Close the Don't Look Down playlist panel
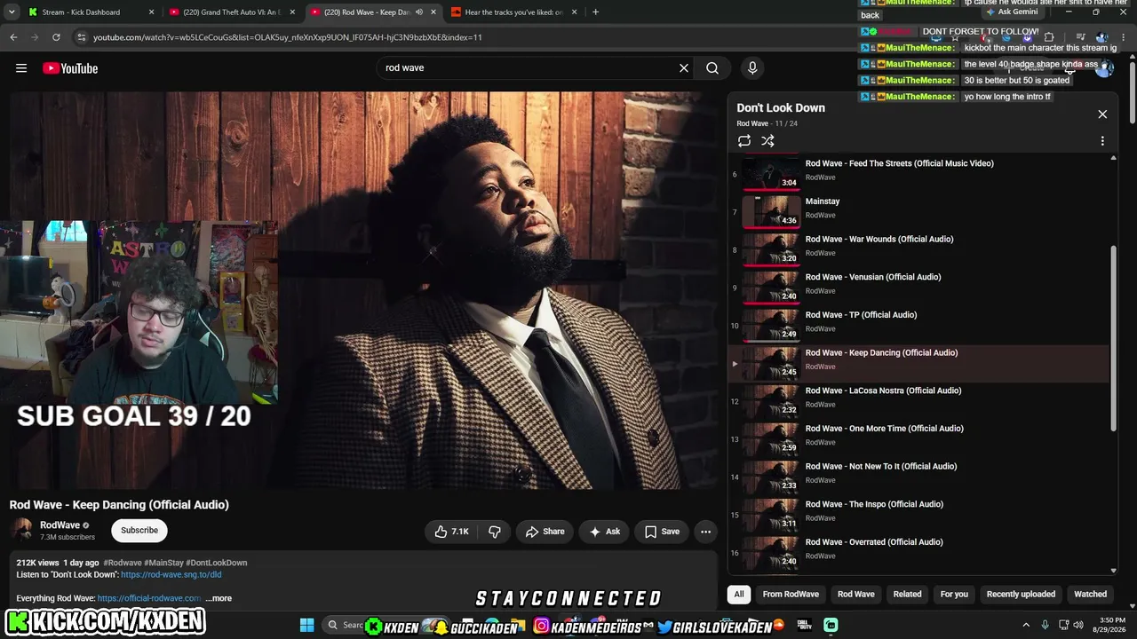Image resolution: width=1137 pixels, height=639 pixels. click(x=1102, y=114)
